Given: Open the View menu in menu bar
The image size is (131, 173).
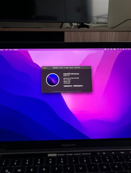Looking at the screenshot, I should [11, 50].
